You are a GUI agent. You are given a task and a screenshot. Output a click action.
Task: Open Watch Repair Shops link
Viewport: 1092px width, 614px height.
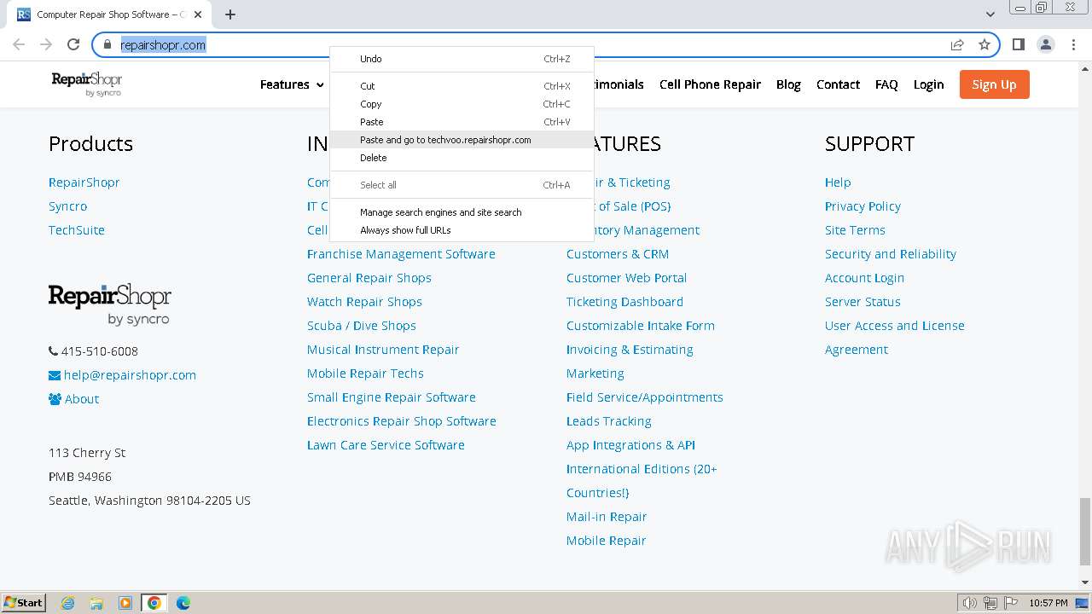pos(364,302)
